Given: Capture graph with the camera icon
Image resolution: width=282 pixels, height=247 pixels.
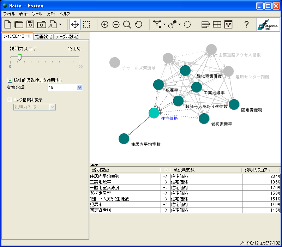Looking at the screenshot, I should (42, 24).
